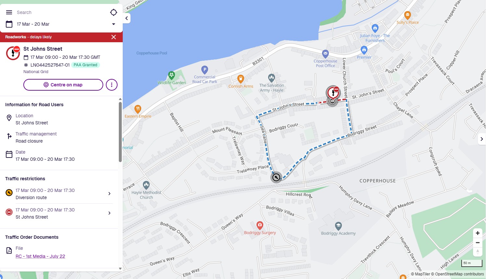486x279 pixels.
Task: Expand the 17 Mar - 20 Mar date dropdown
Action: 114,24
